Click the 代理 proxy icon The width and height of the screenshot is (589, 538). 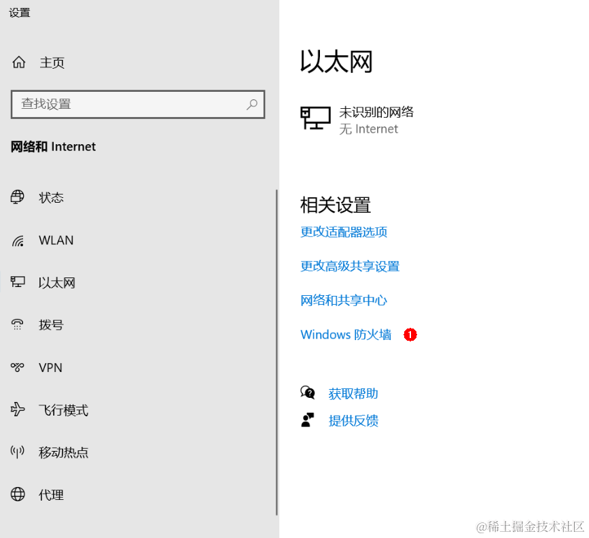[17, 494]
